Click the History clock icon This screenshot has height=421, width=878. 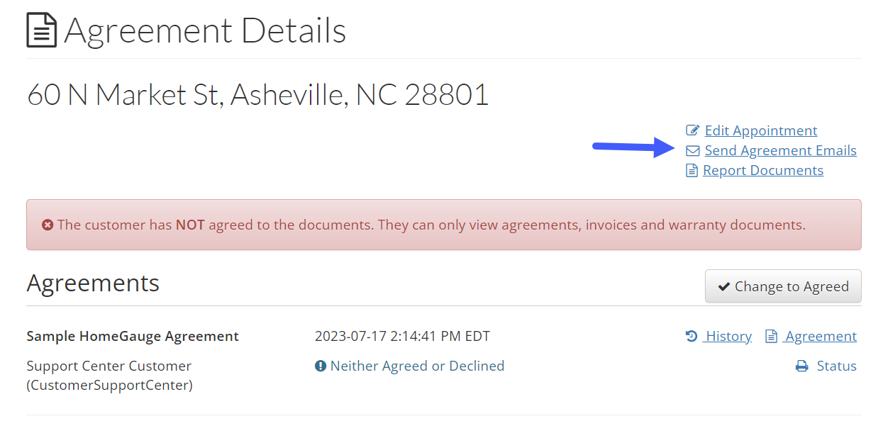pyautogui.click(x=691, y=336)
